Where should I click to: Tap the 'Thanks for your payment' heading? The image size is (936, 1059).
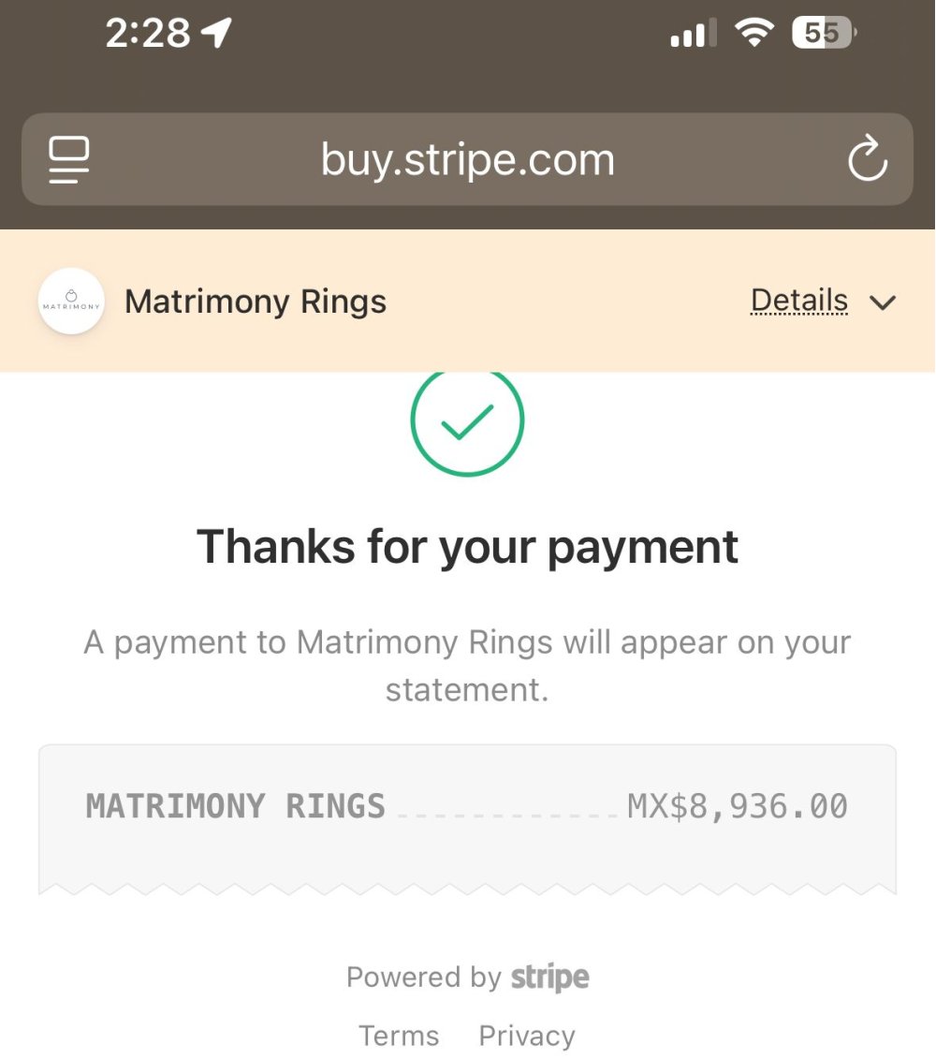467,546
